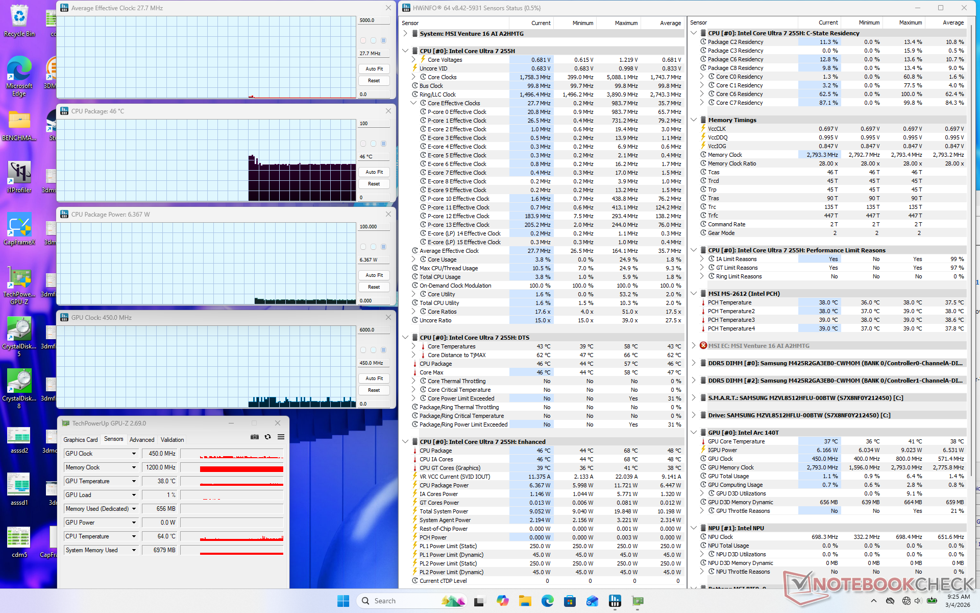Open the GPU Clock sensor dropdown in GPU-Z

tap(134, 454)
